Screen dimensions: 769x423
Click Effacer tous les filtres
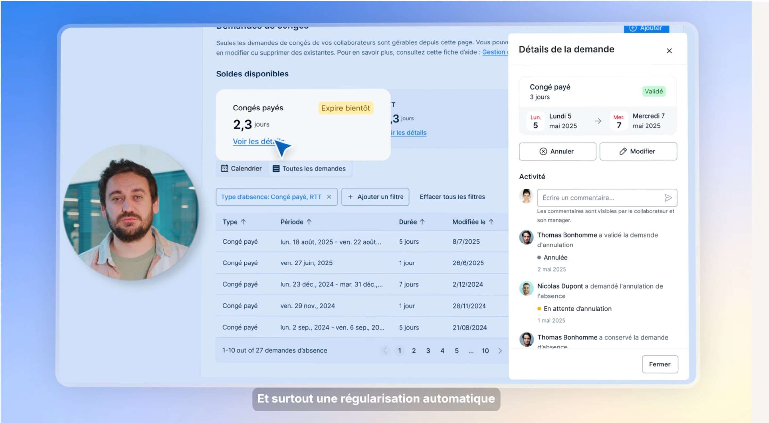click(x=452, y=197)
